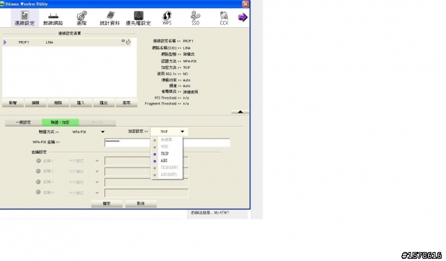Open the 連線設定 profile settings icon

tap(25, 17)
